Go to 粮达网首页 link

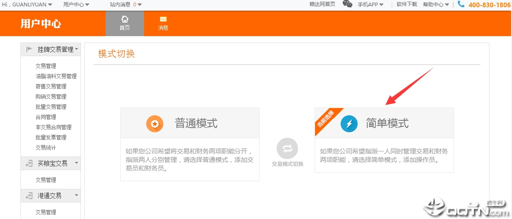coord(322,4)
